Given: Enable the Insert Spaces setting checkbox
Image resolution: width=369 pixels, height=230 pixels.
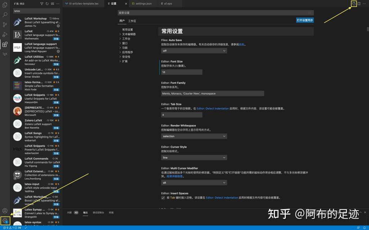Looking at the screenshot, I should (x=163, y=197).
